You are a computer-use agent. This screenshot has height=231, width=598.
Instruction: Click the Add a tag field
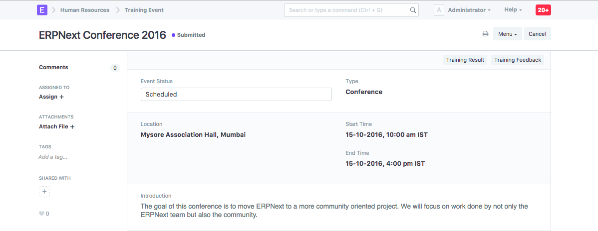[53, 157]
